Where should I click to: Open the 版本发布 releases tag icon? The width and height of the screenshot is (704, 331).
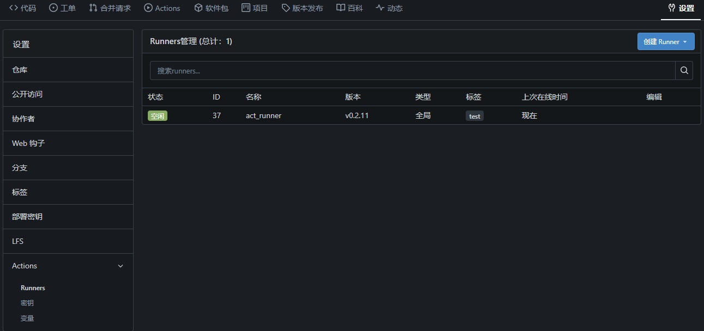pyautogui.click(x=286, y=8)
